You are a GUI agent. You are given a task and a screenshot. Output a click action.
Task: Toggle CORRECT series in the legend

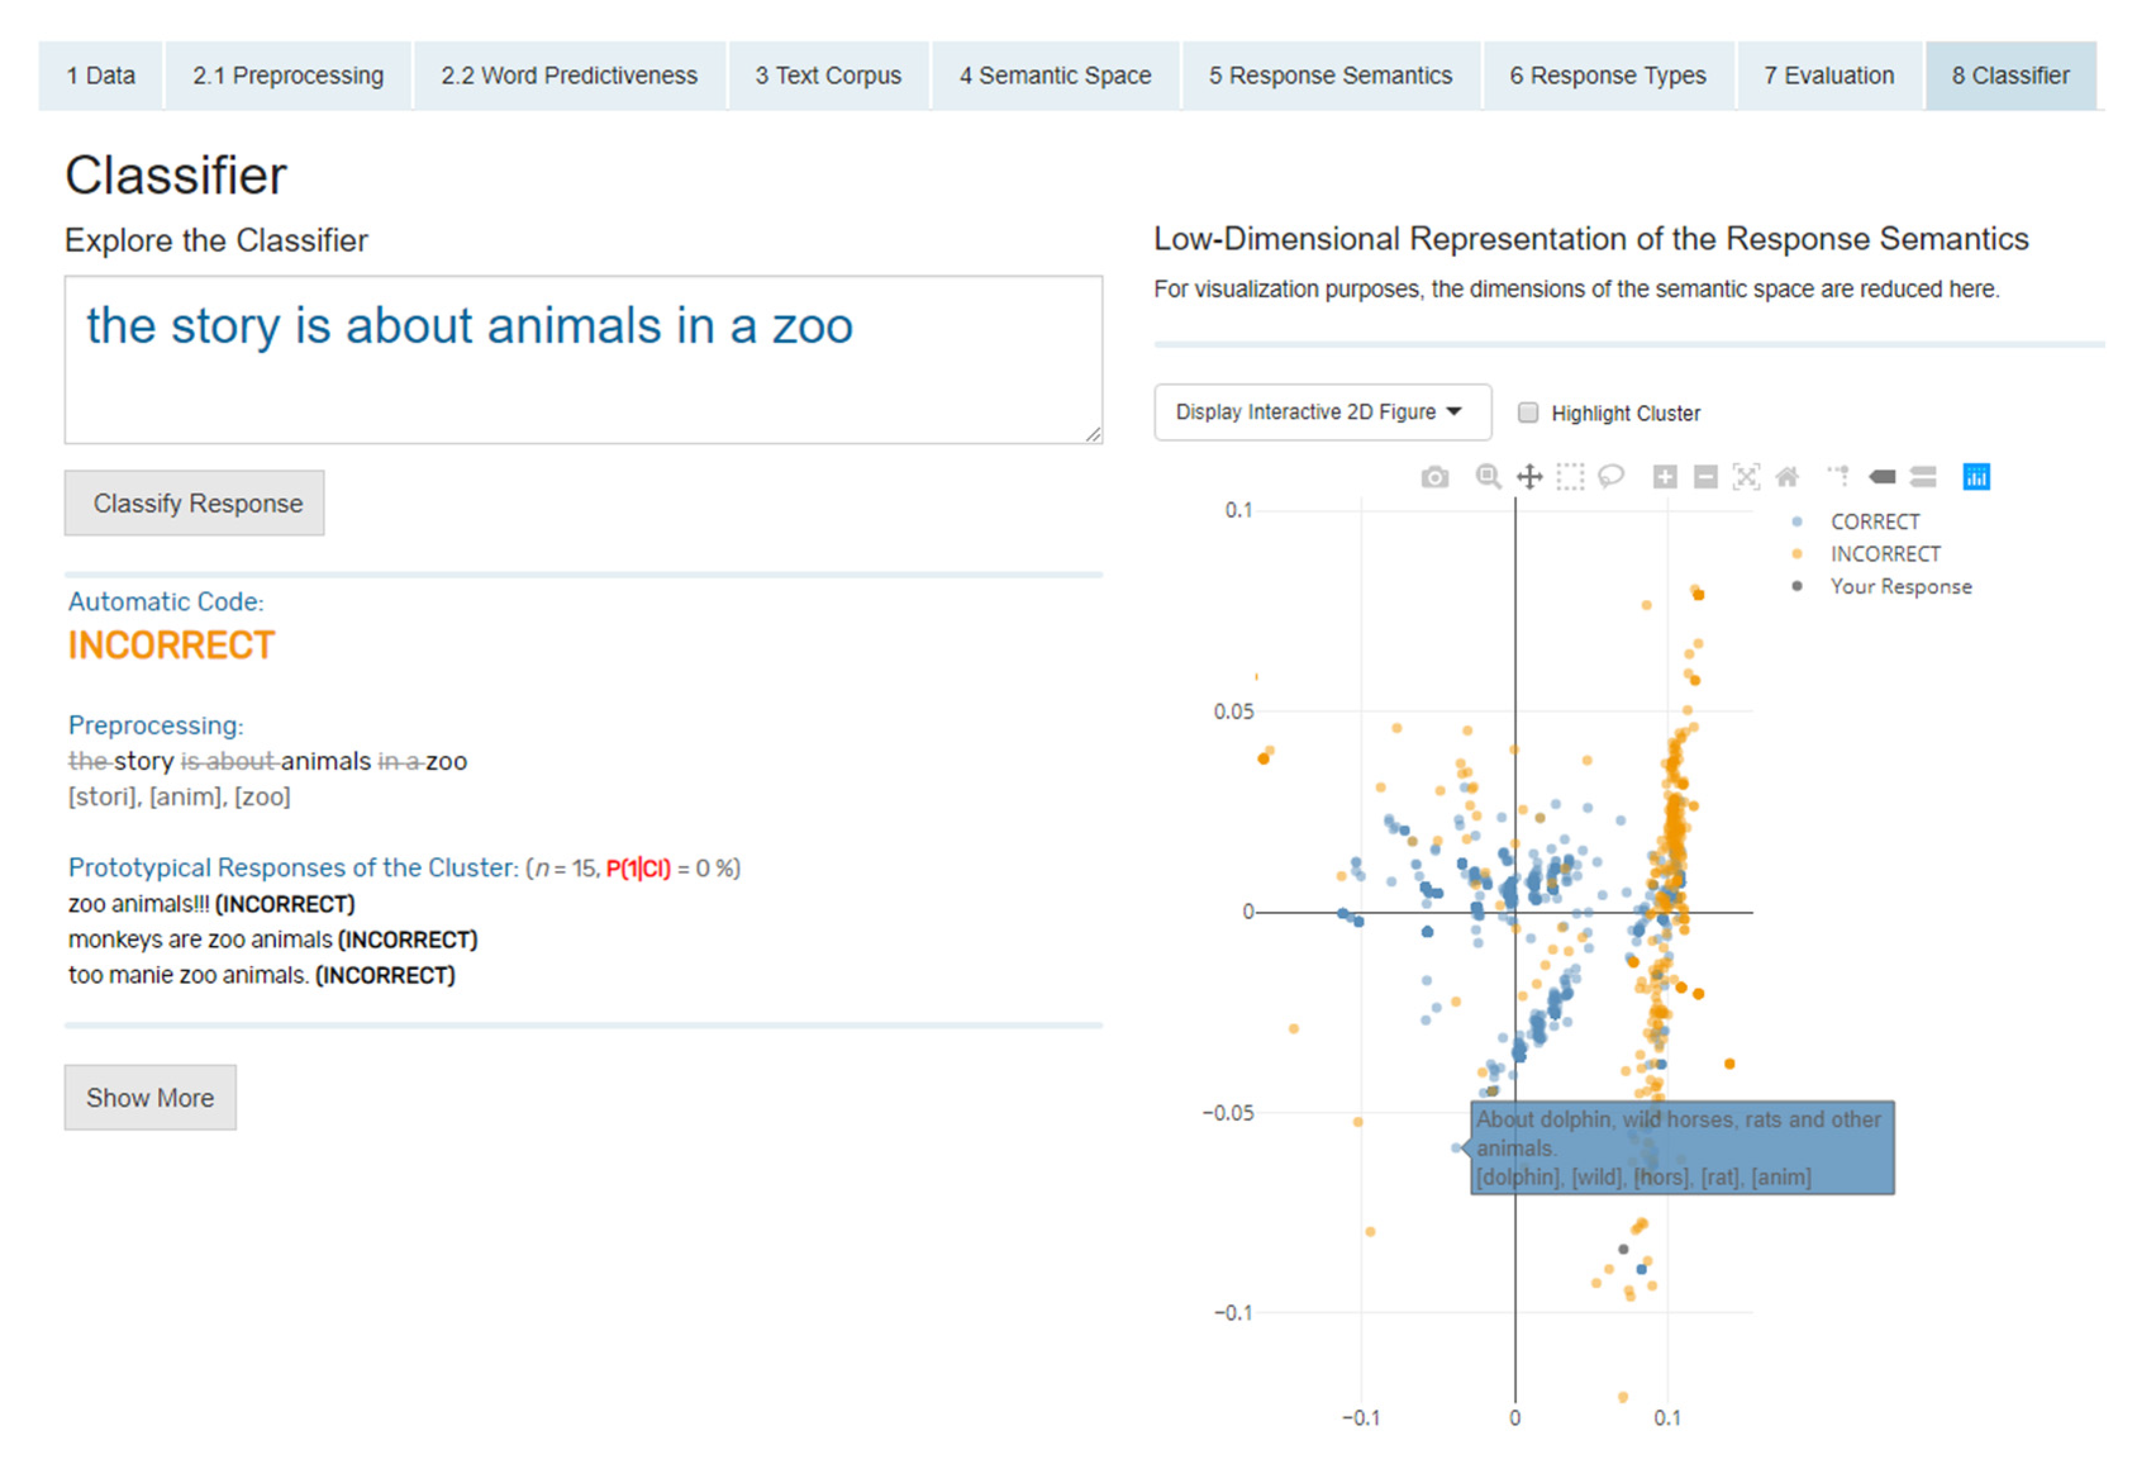coord(1874,521)
